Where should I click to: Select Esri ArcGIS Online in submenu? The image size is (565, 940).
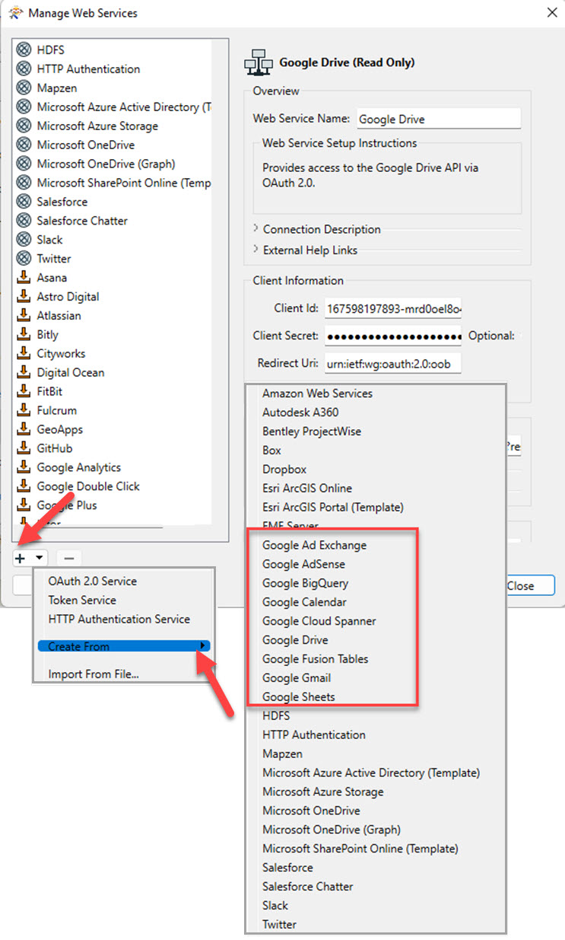click(307, 488)
